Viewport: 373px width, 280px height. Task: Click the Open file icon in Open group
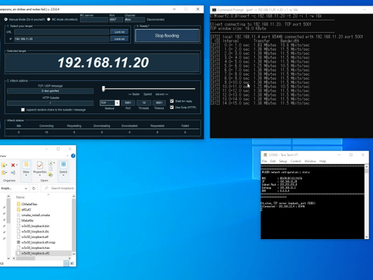50,163
